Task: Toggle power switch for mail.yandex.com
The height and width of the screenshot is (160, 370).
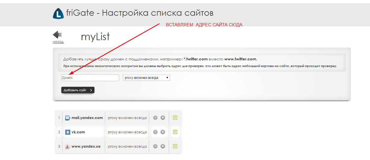Action: (x=175, y=118)
